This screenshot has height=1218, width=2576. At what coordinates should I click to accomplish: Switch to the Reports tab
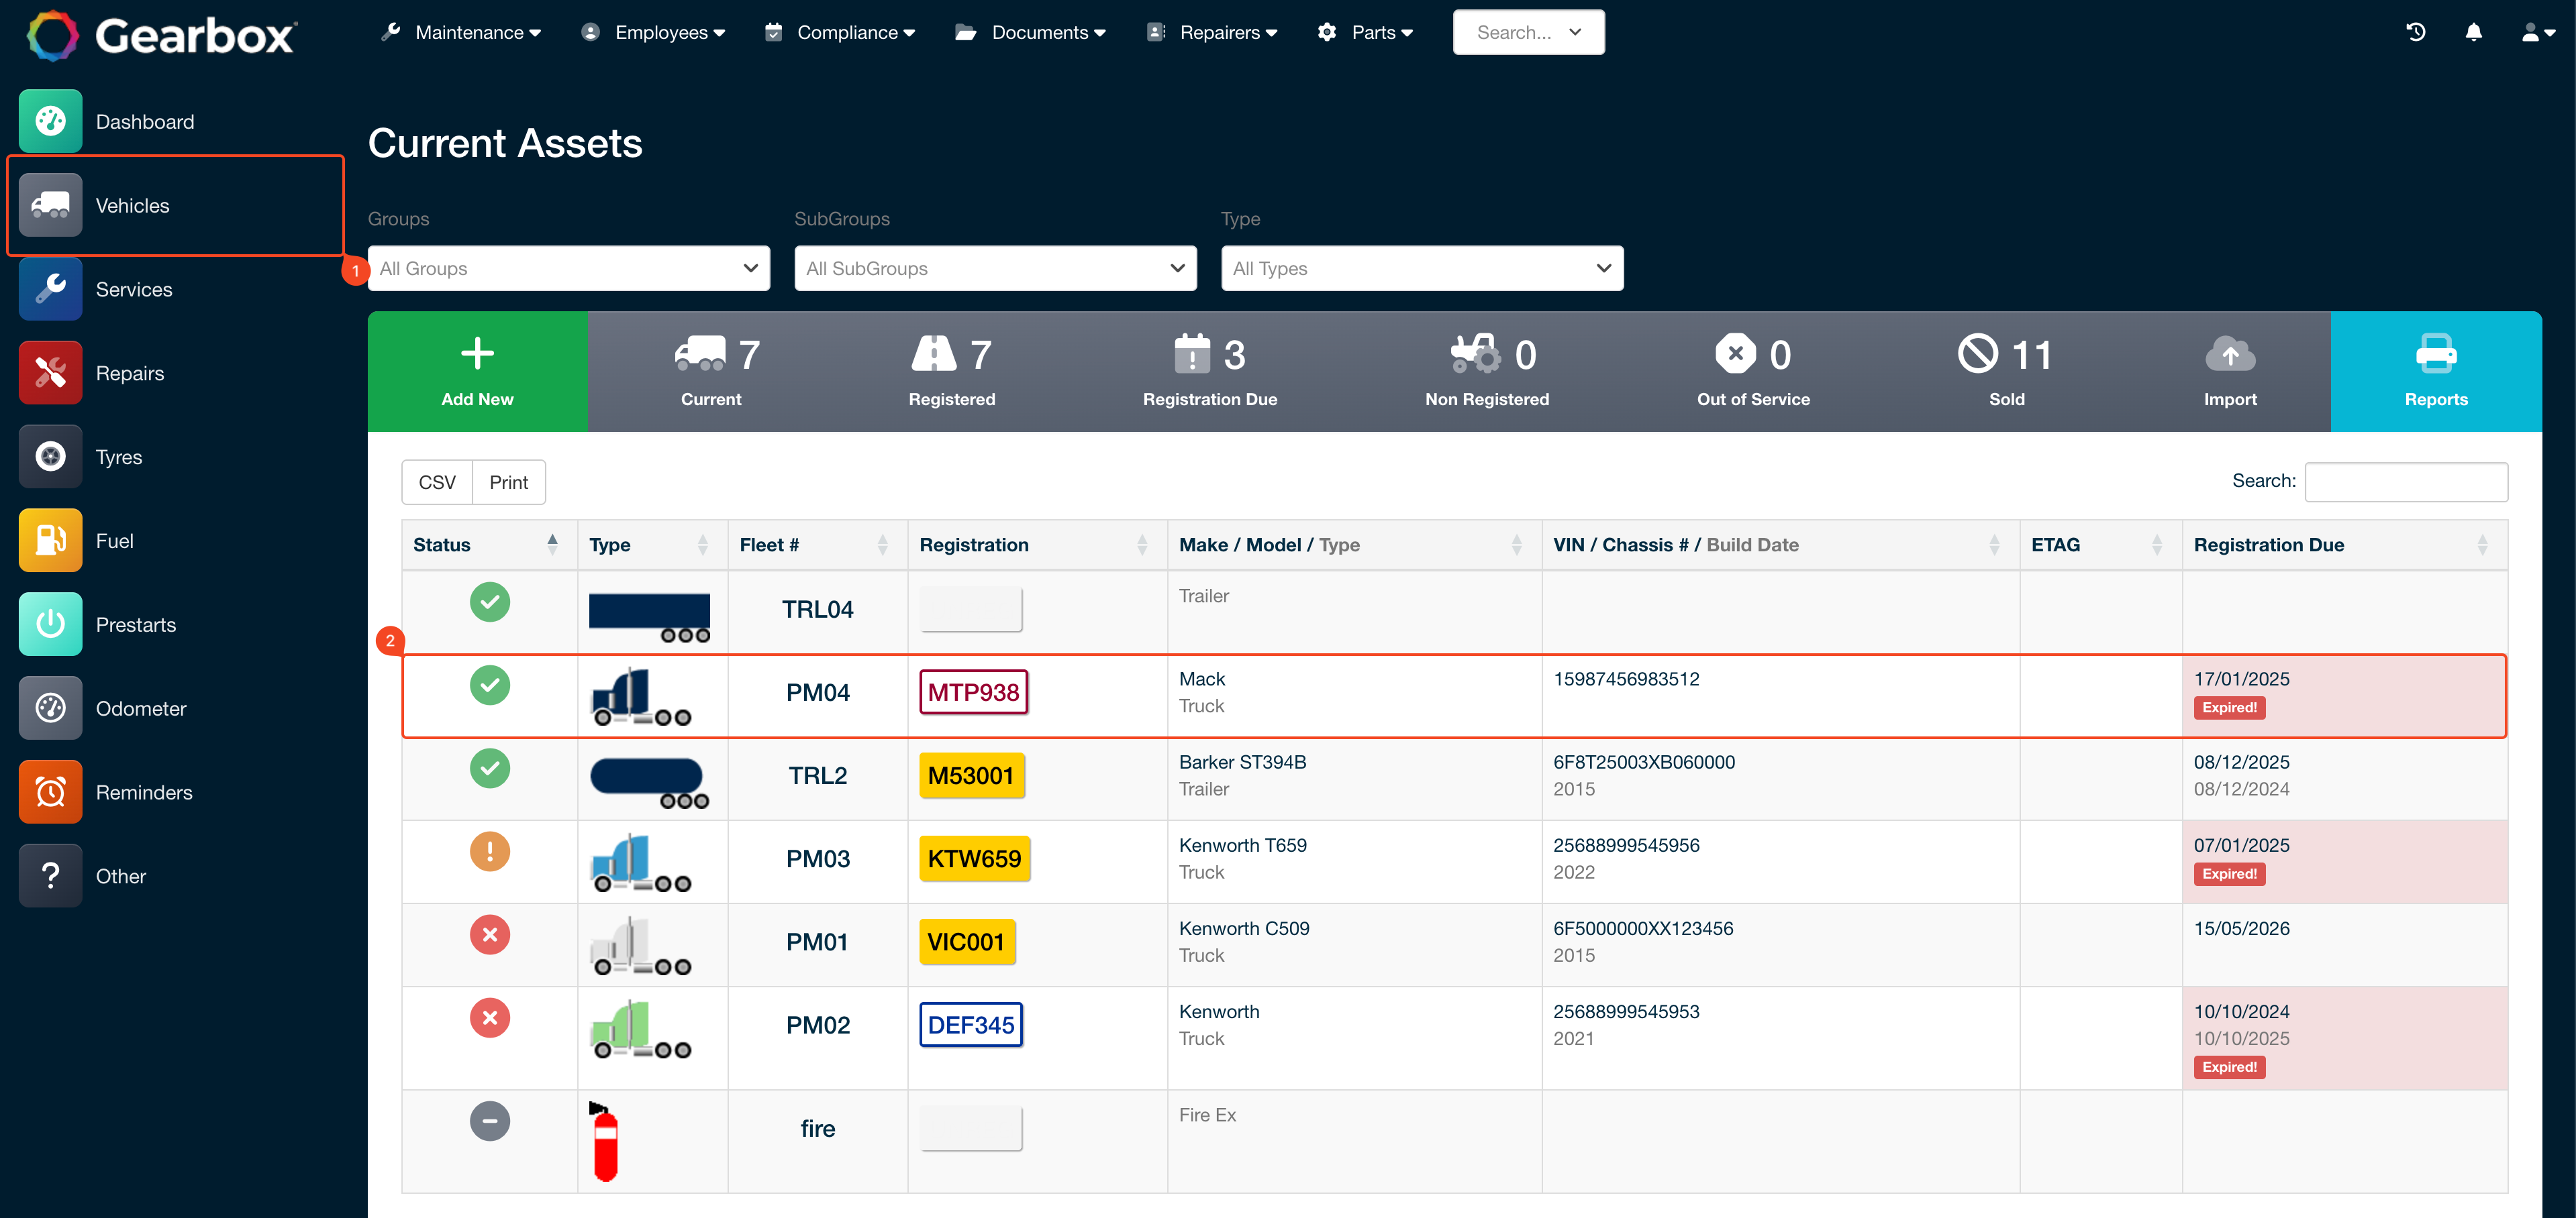(2436, 371)
